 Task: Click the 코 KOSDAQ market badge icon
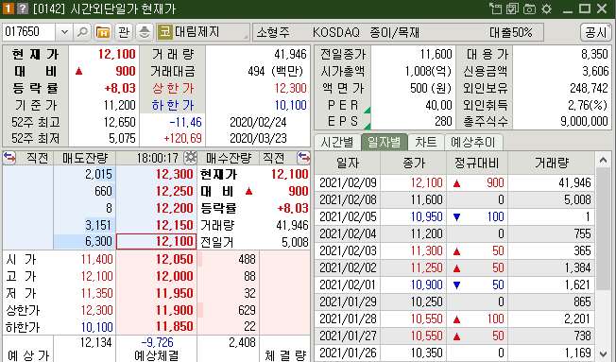pos(165,32)
